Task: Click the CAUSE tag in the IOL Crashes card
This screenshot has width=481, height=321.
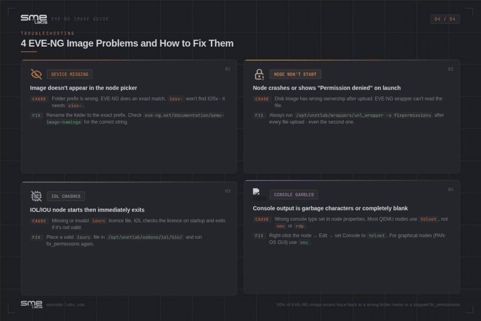Action: (39, 221)
